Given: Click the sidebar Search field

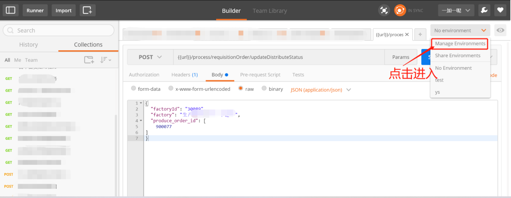Looking at the screenshot, I should point(59,30).
